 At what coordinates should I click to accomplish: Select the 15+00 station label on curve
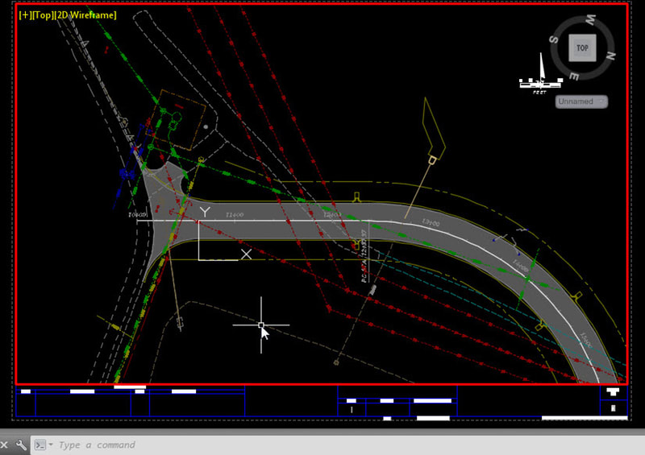586,340
